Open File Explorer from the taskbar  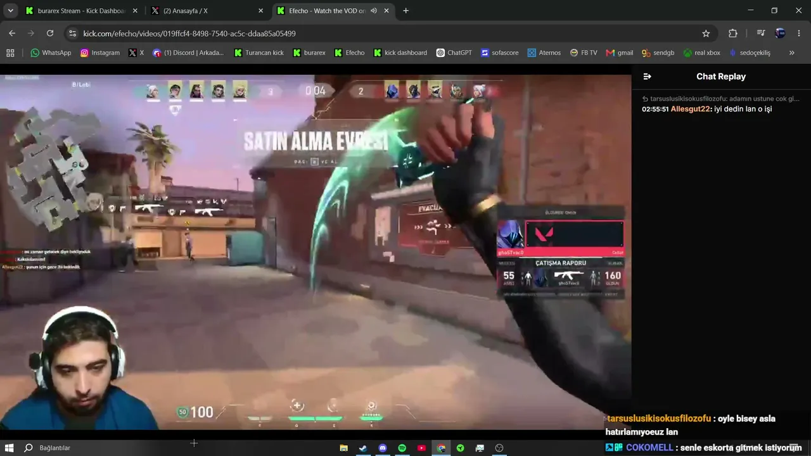click(343, 448)
